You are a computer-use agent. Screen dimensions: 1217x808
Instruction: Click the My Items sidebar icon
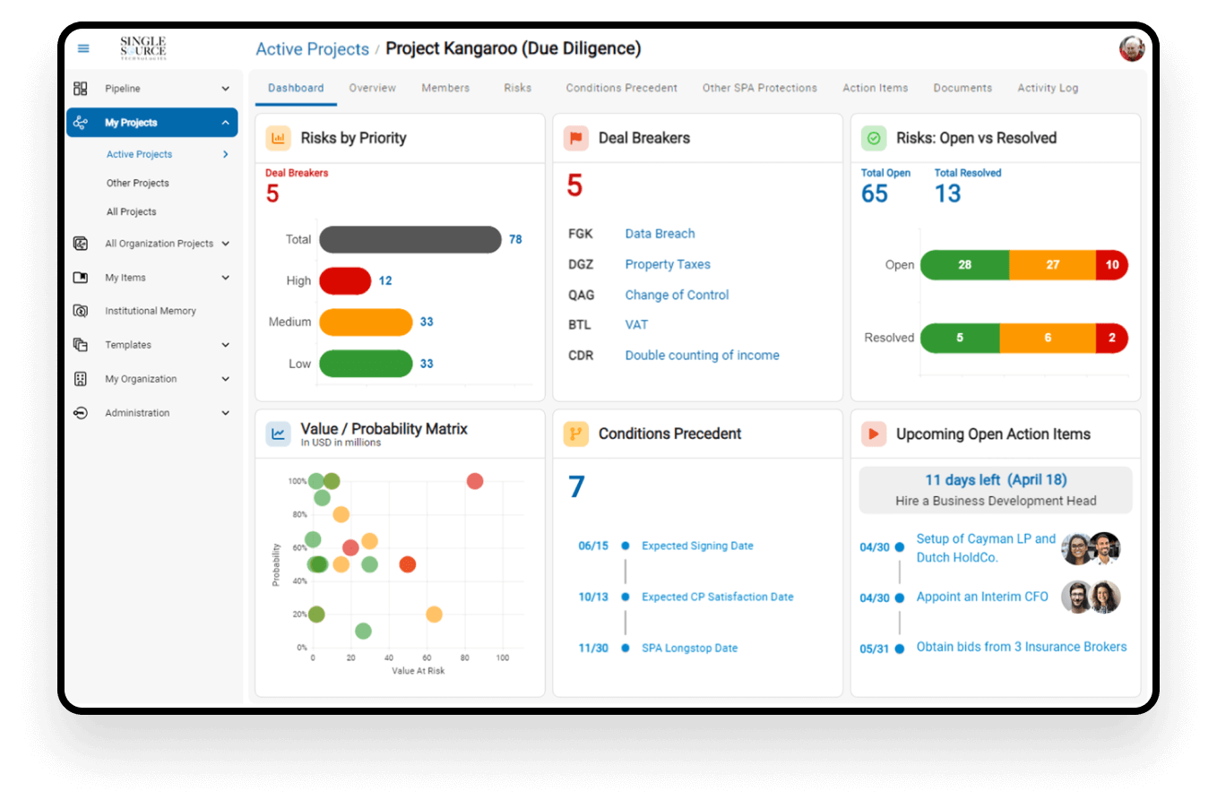pyautogui.click(x=81, y=278)
